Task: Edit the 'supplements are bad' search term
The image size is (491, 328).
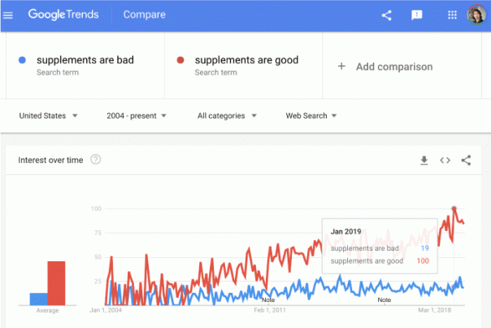Action: pos(85,60)
